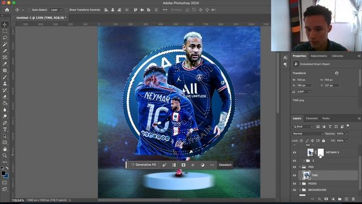The image size is (362, 204).
Task: Switch to the Paths tab
Action: point(326,118)
